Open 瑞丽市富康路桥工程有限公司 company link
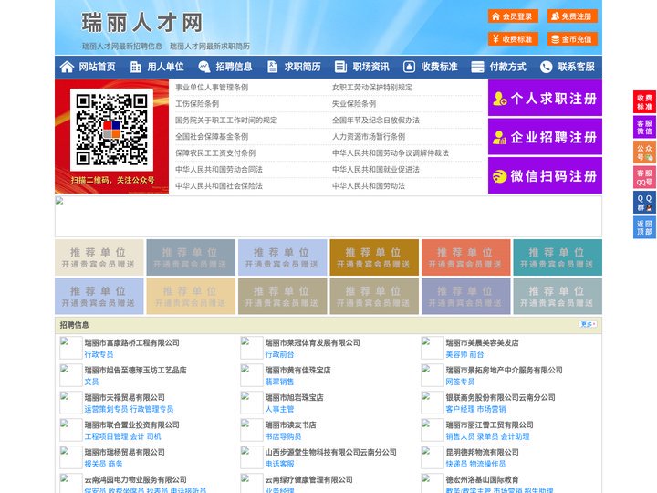This screenshot has width=657, height=493. [132, 342]
